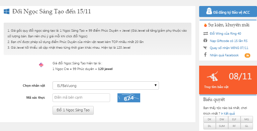Vote for the SUM class button
The width and height of the screenshot is (257, 131).
tap(222, 126)
